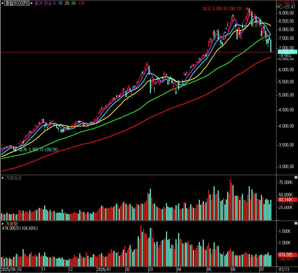Click the 5,000.00 price axis label
Screen dimensions: 298x273
tap(286, 95)
